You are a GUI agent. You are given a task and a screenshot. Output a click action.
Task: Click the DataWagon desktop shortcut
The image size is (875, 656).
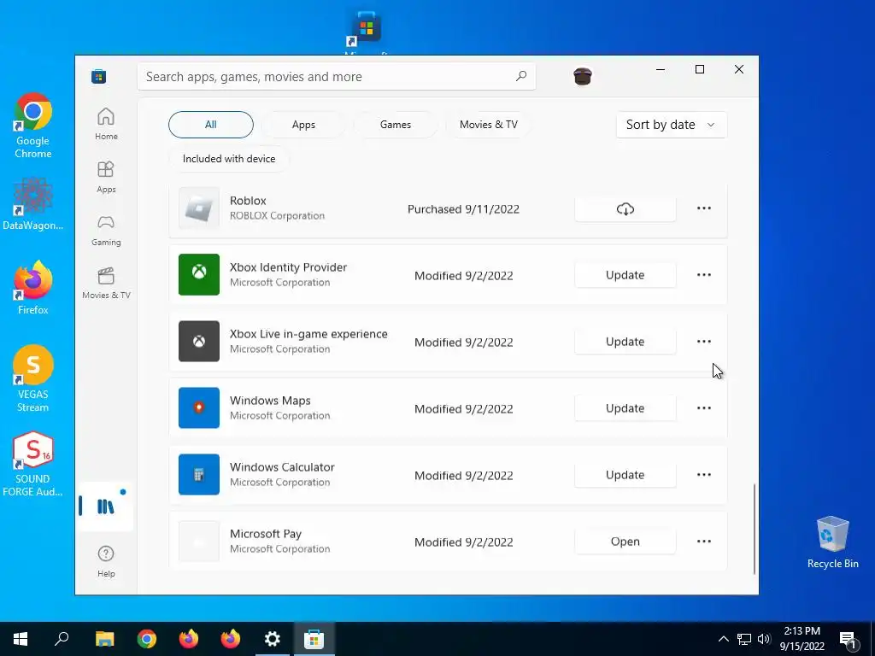(33, 203)
